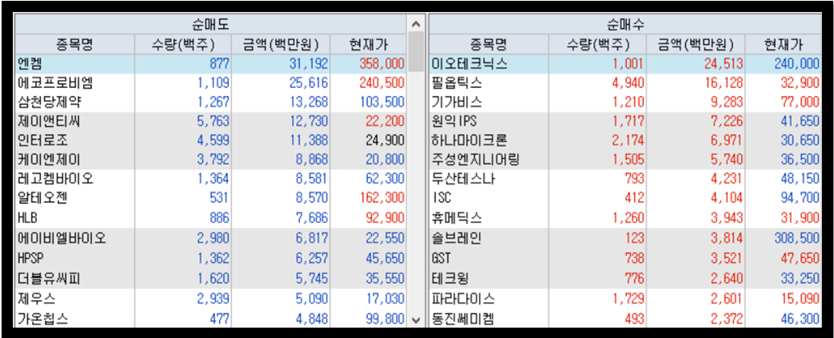The width and height of the screenshot is (834, 338).
Task: Select the HPSP stock name
Action: click(x=30, y=258)
